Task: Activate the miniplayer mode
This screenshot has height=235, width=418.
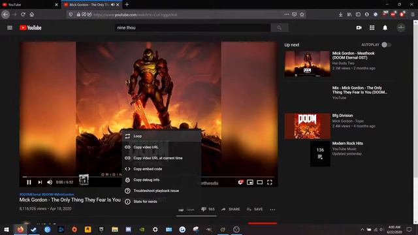Action: (x=249, y=182)
